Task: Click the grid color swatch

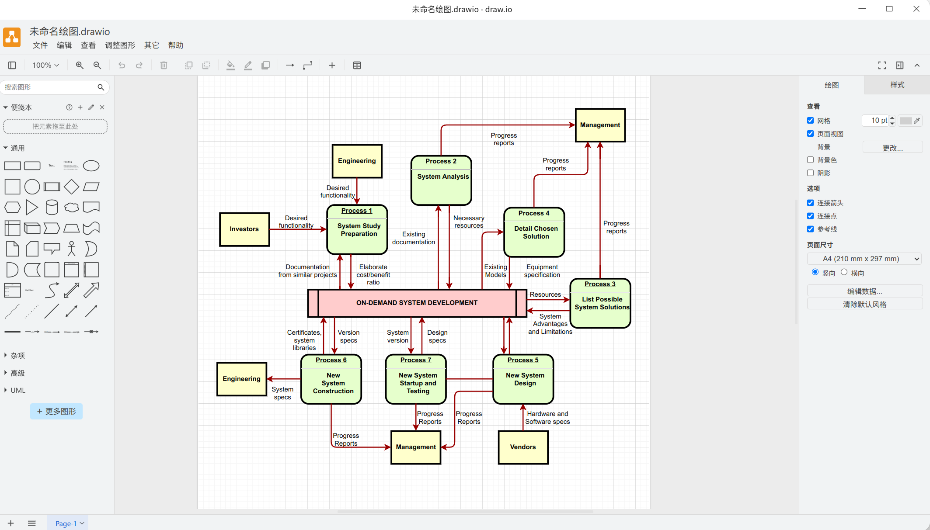Action: pos(906,121)
